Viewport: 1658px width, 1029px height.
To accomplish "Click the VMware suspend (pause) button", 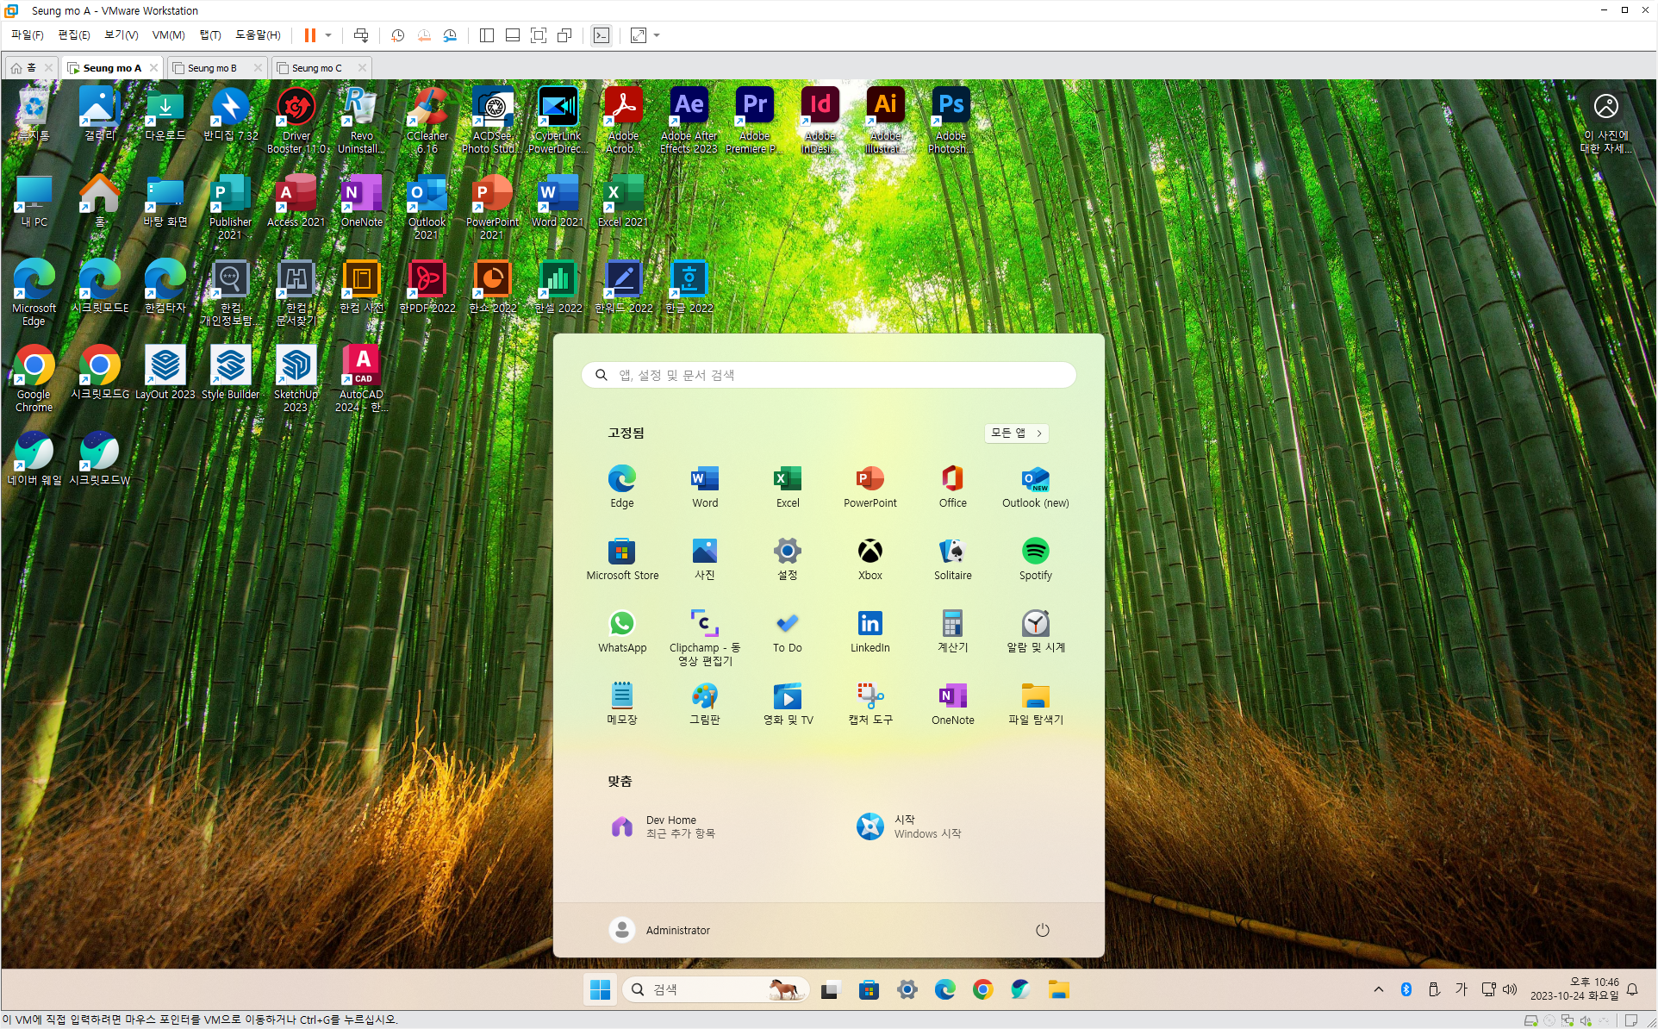I will tap(309, 35).
